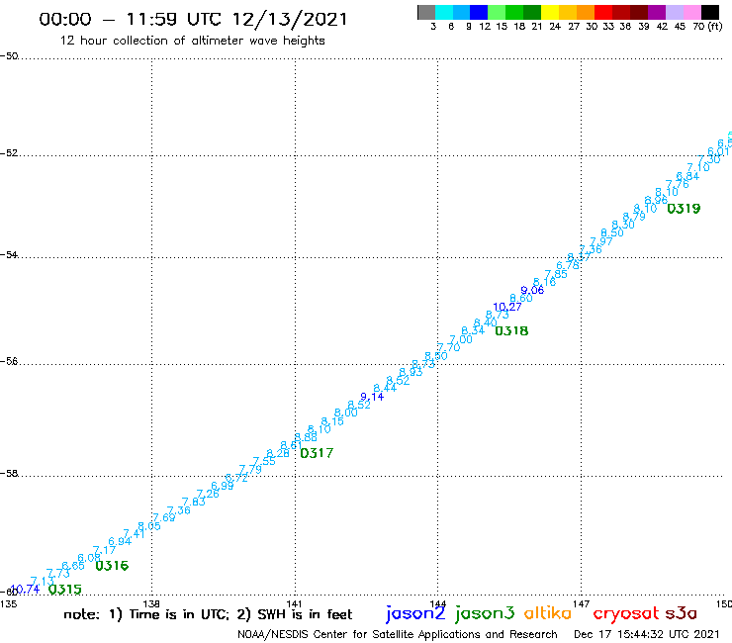Click the 8.28 wave height value

(278, 453)
